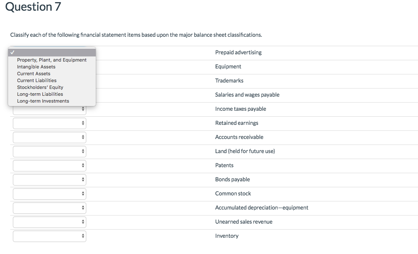Choose Stockholders' Equity from the list
This screenshot has height=254, width=418.
click(x=52, y=88)
